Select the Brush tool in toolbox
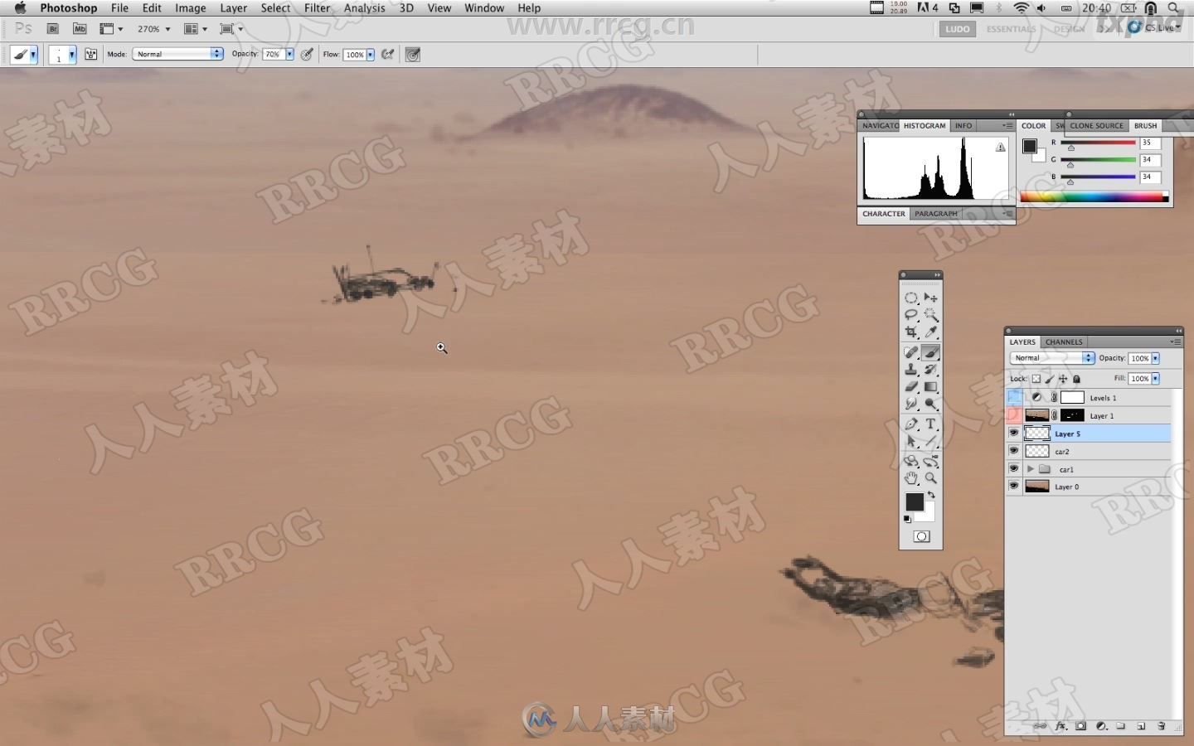Screen dimensions: 1194x746 [x=931, y=352]
